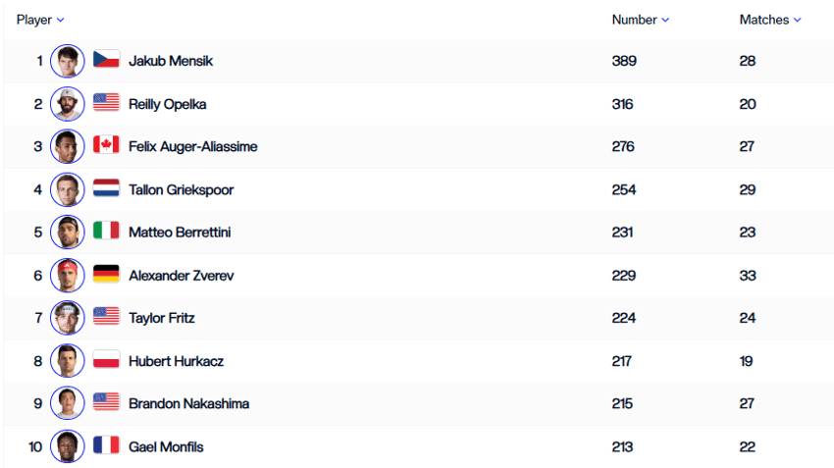
Task: Click Reilly Opelka's profile photo
Action: 68,104
